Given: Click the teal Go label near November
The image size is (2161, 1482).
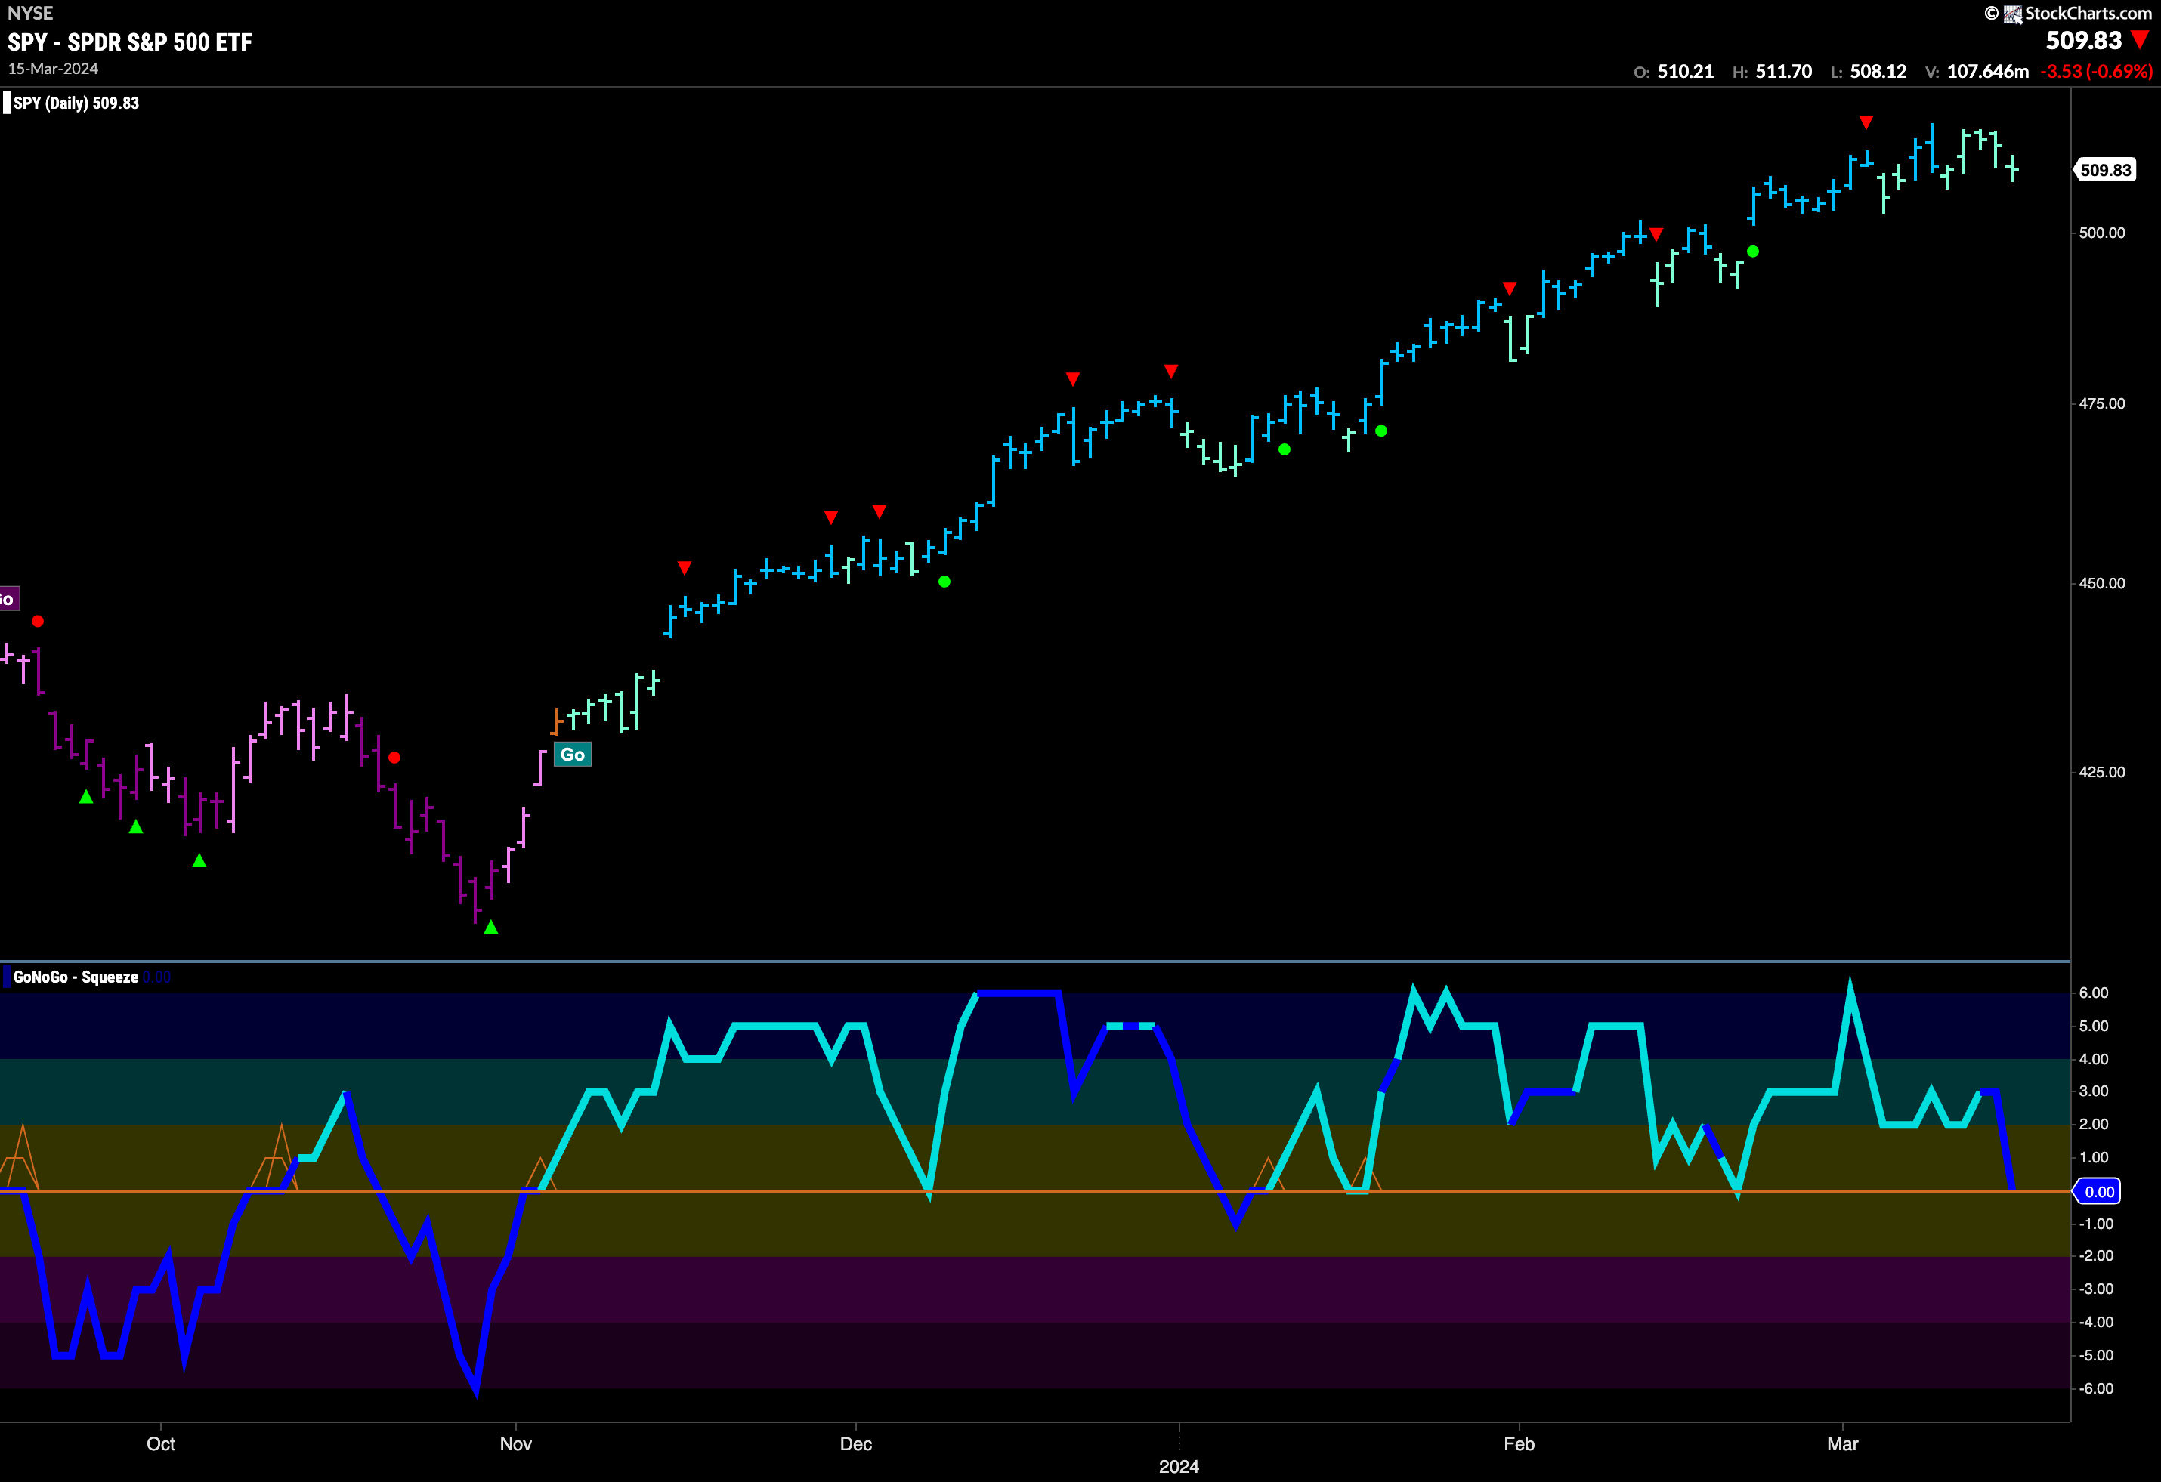Looking at the screenshot, I should (x=573, y=754).
